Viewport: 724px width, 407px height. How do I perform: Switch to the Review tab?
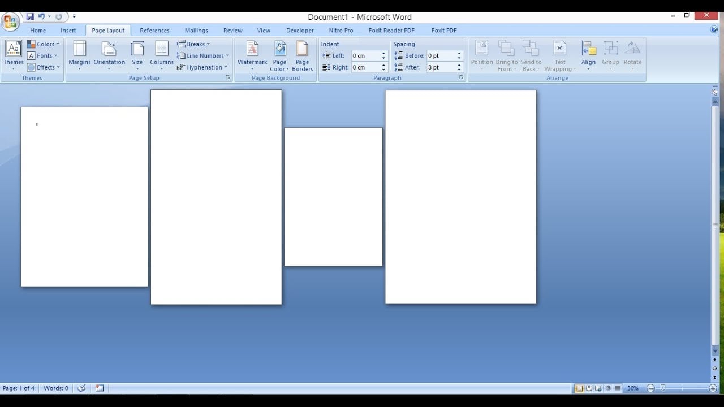[x=232, y=31]
